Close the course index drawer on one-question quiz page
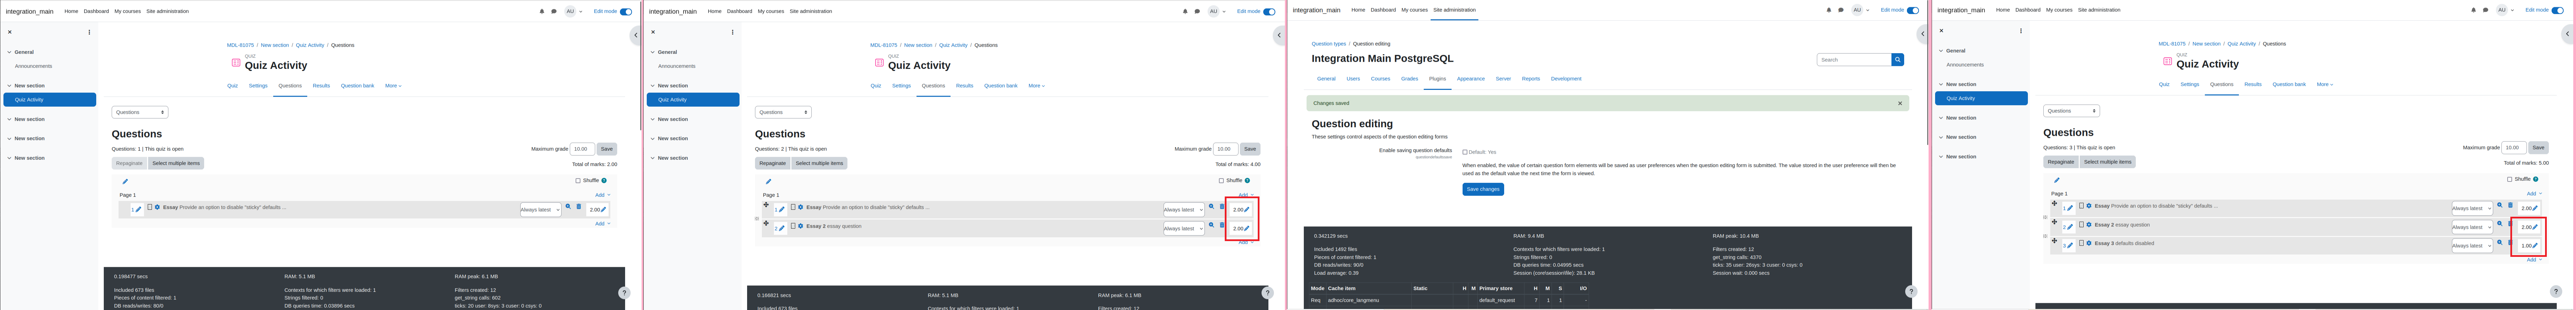This screenshot has height=310, width=2576. click(x=10, y=32)
